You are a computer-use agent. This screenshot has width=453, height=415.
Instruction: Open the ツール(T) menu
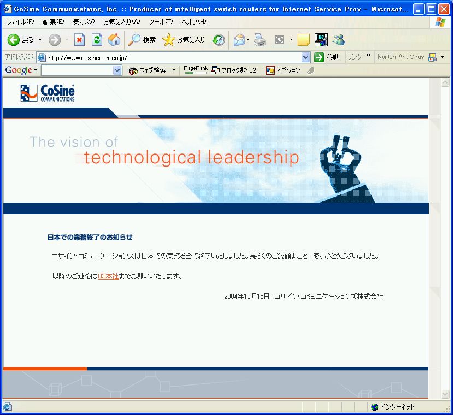(x=161, y=22)
